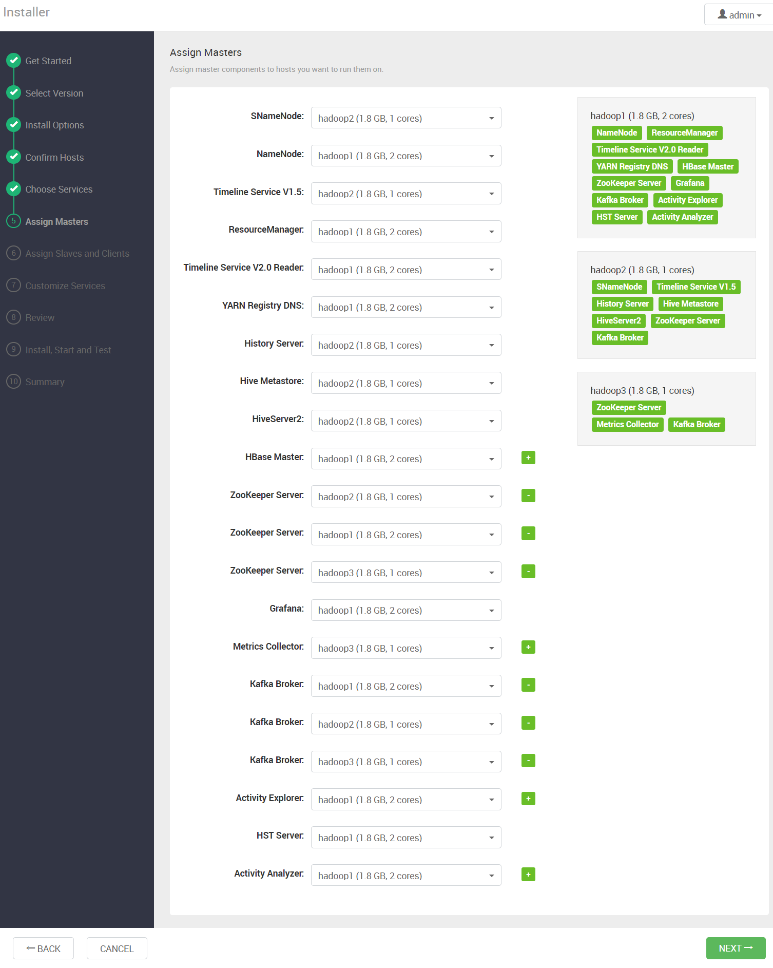Open the Grafana host dropdown
Screen dimensions: 773x968
click(406, 610)
